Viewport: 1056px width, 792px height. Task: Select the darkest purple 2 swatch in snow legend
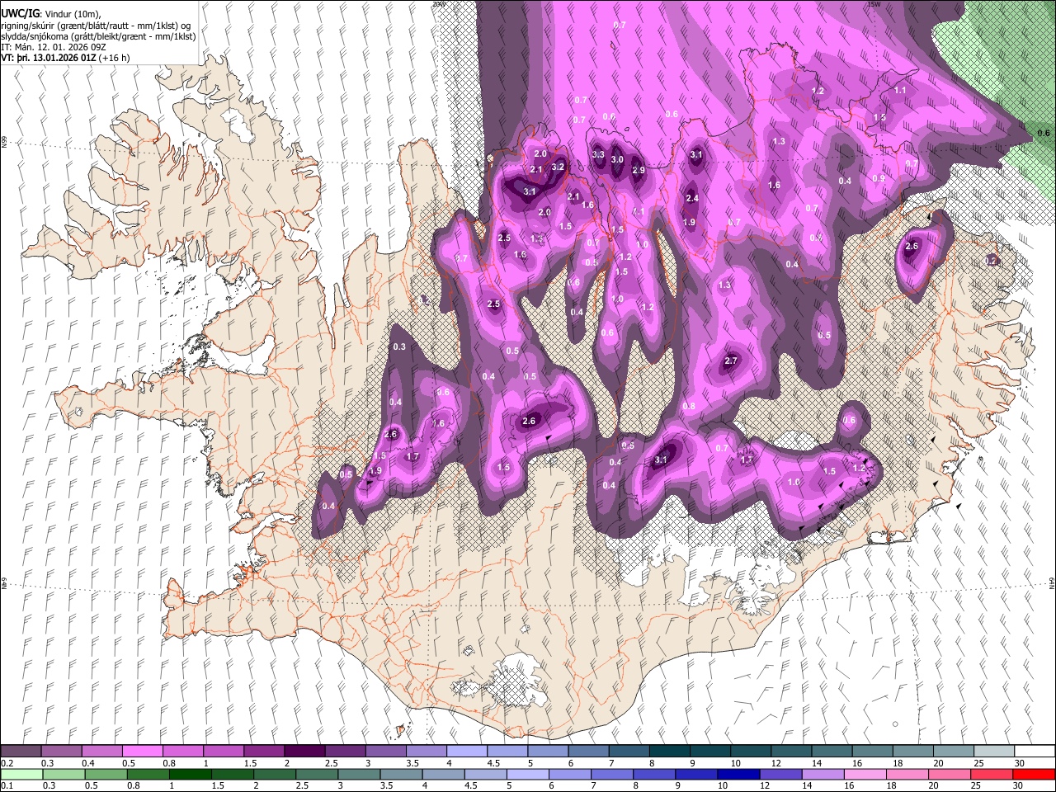(x=304, y=752)
